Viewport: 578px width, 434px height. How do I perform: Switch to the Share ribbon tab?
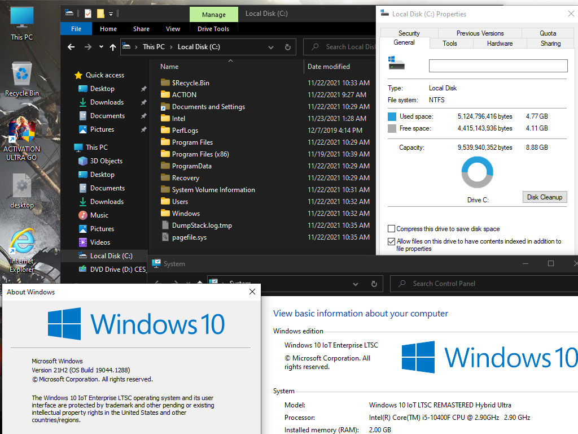pos(141,29)
